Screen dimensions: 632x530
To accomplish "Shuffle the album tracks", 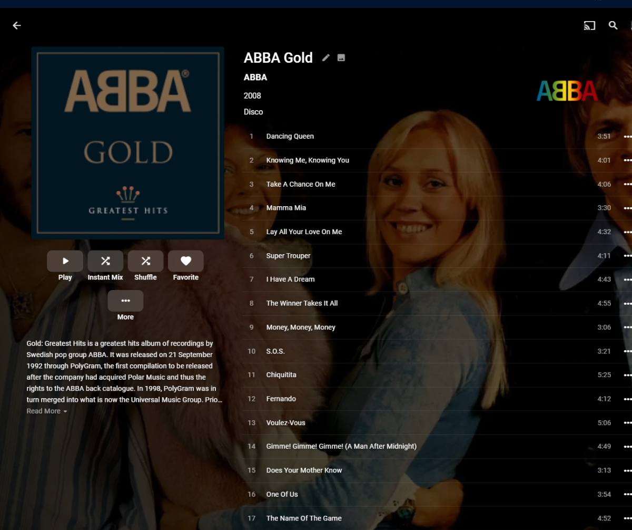I will [x=145, y=261].
